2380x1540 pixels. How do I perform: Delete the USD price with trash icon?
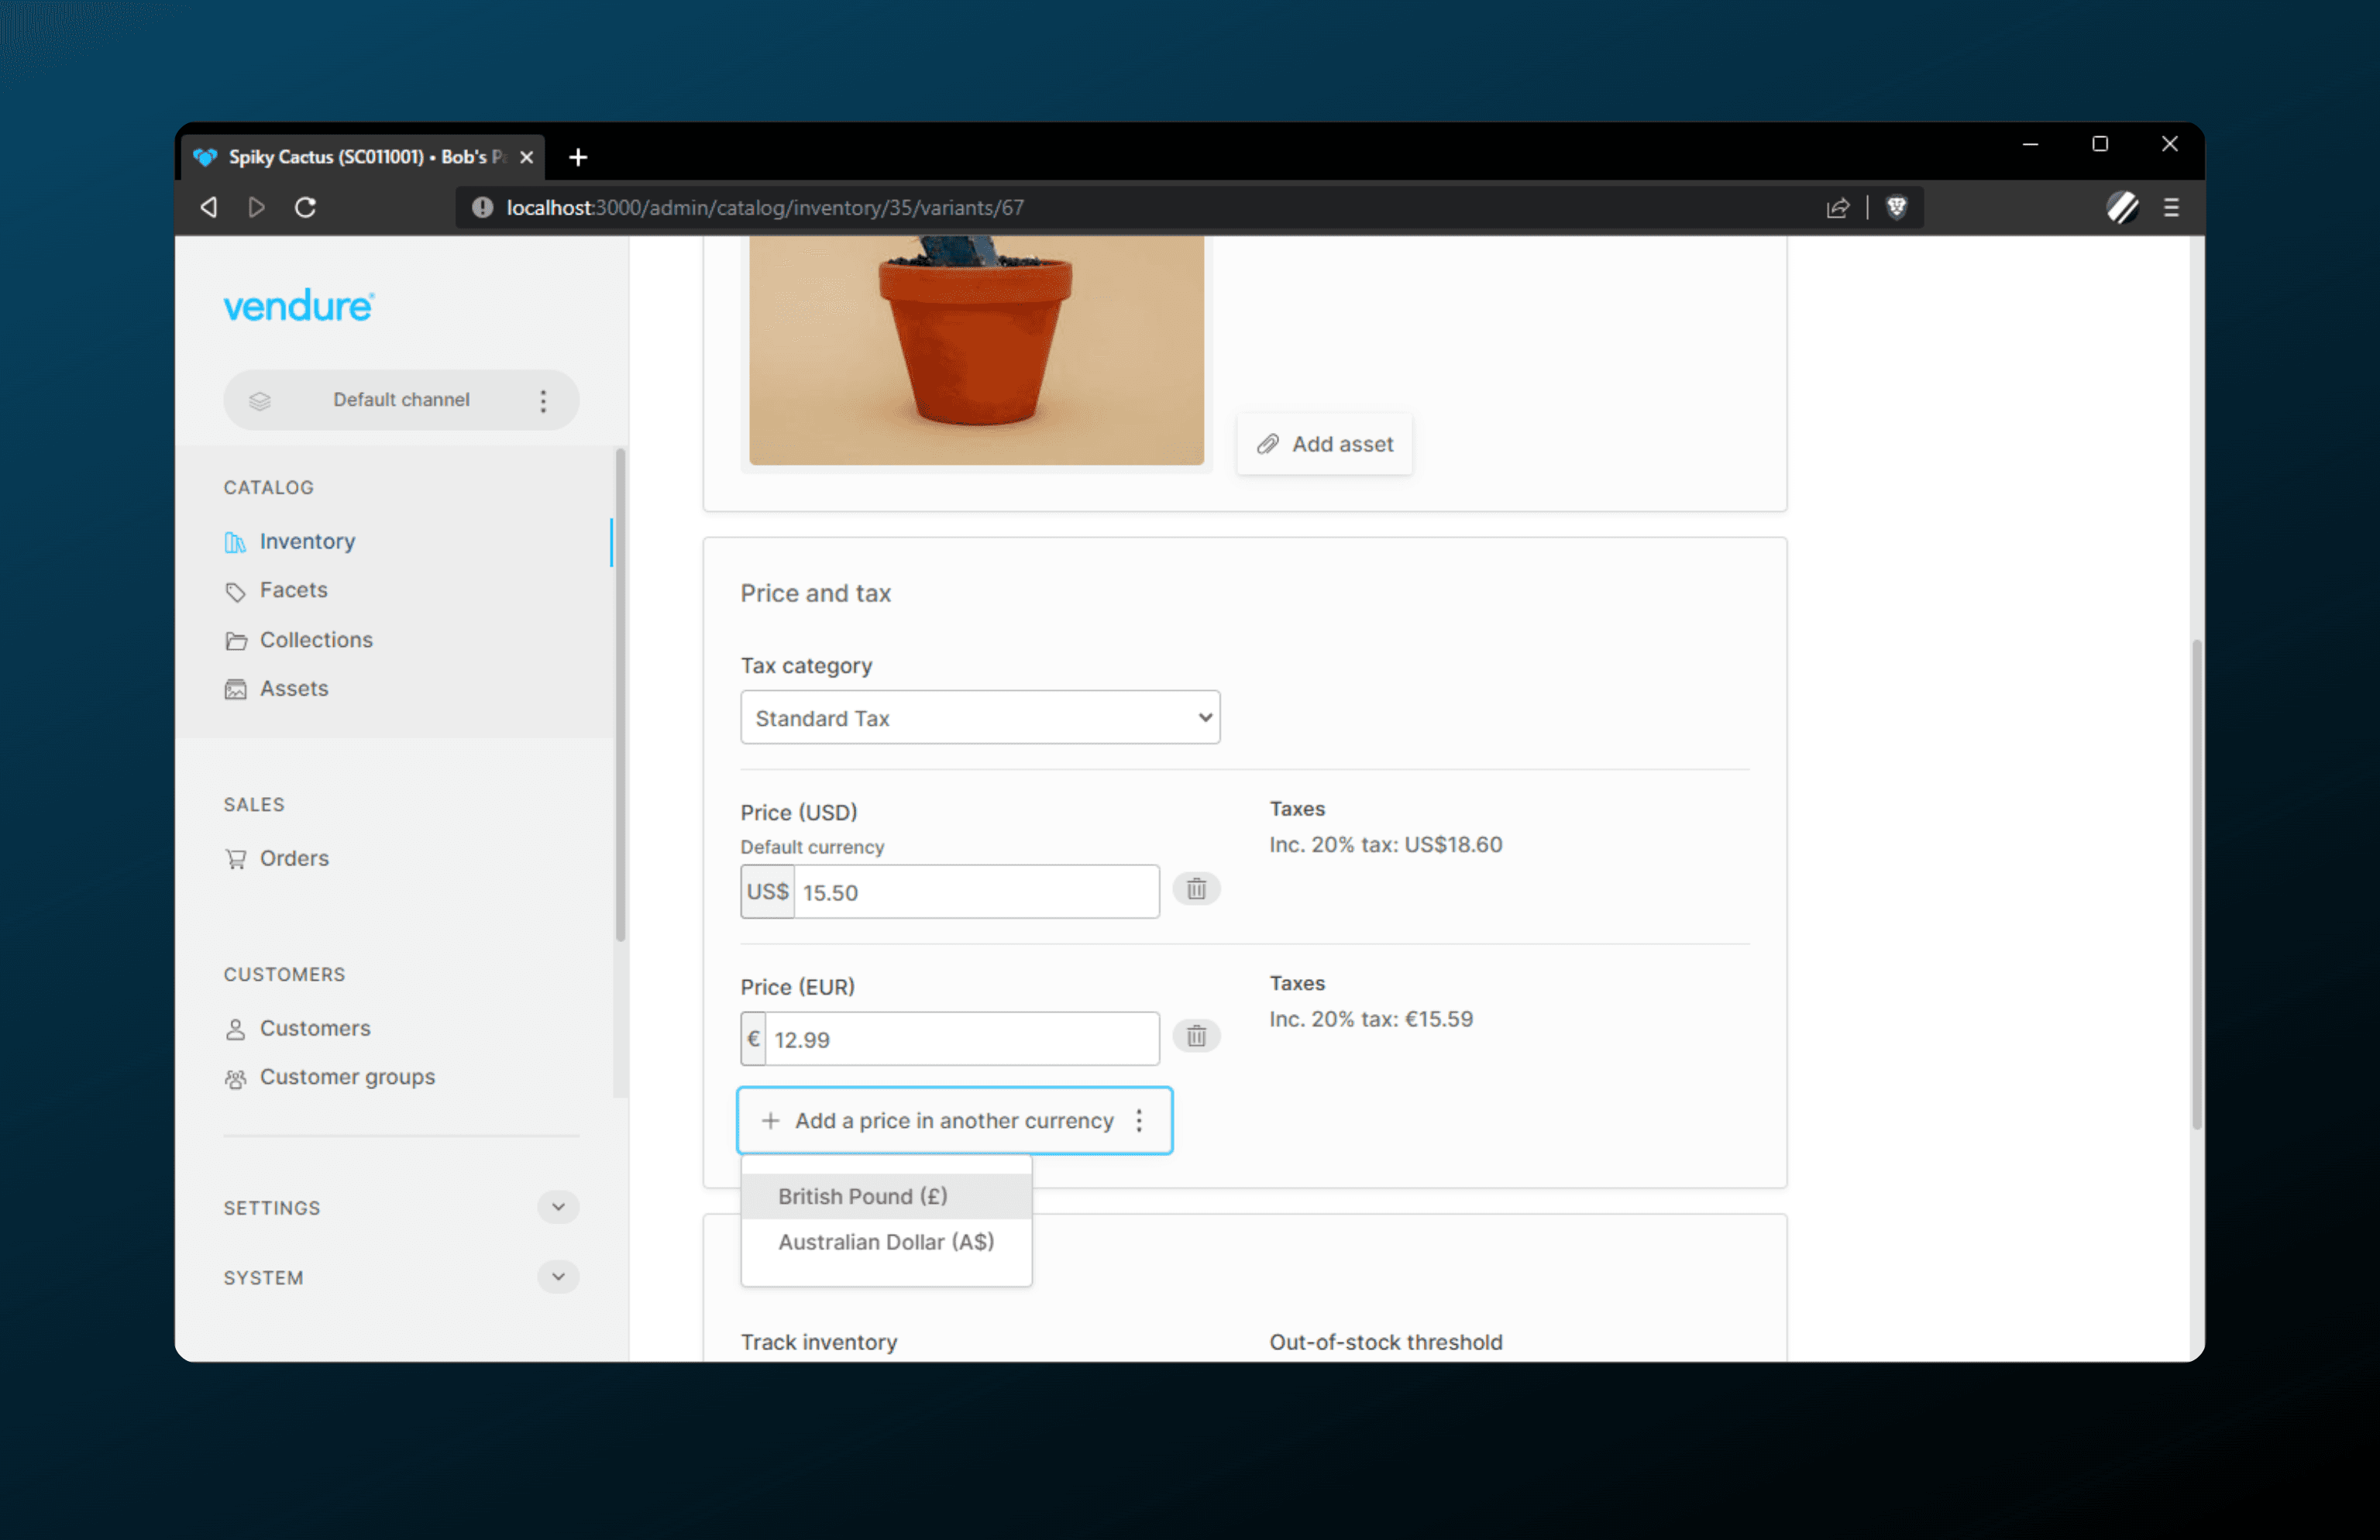[1196, 889]
